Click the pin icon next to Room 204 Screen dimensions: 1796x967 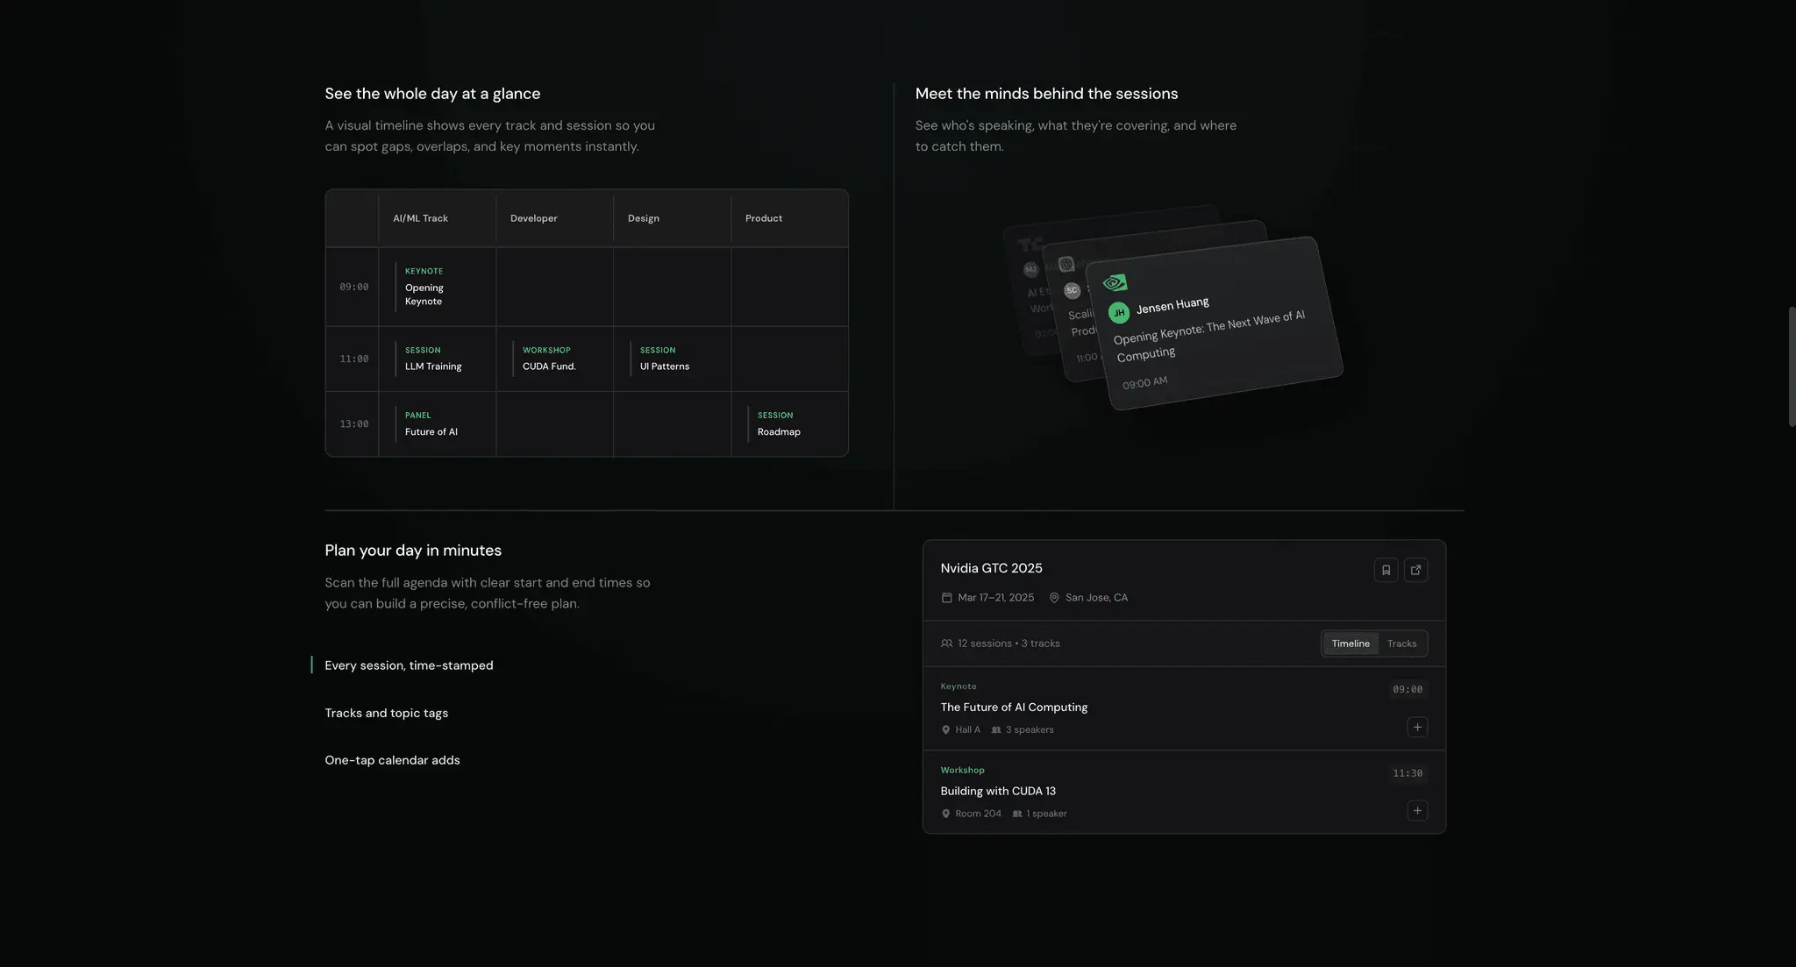tap(945, 814)
